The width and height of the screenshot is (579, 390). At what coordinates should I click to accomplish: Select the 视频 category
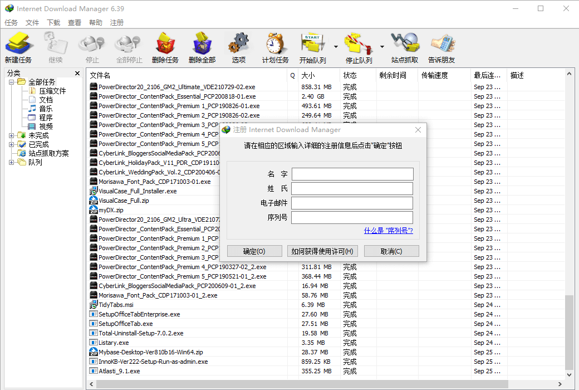click(x=46, y=126)
